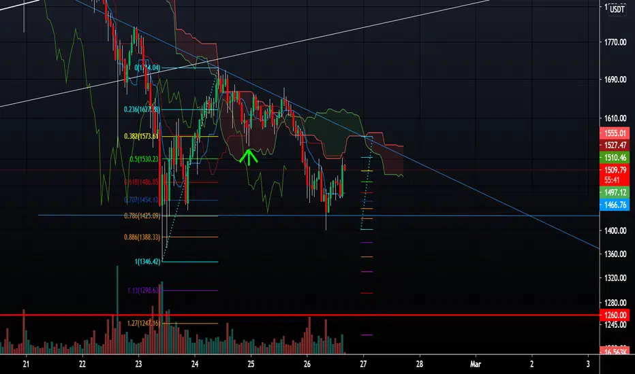
Task: Click date 28 on the time axis
Action: coord(420,364)
